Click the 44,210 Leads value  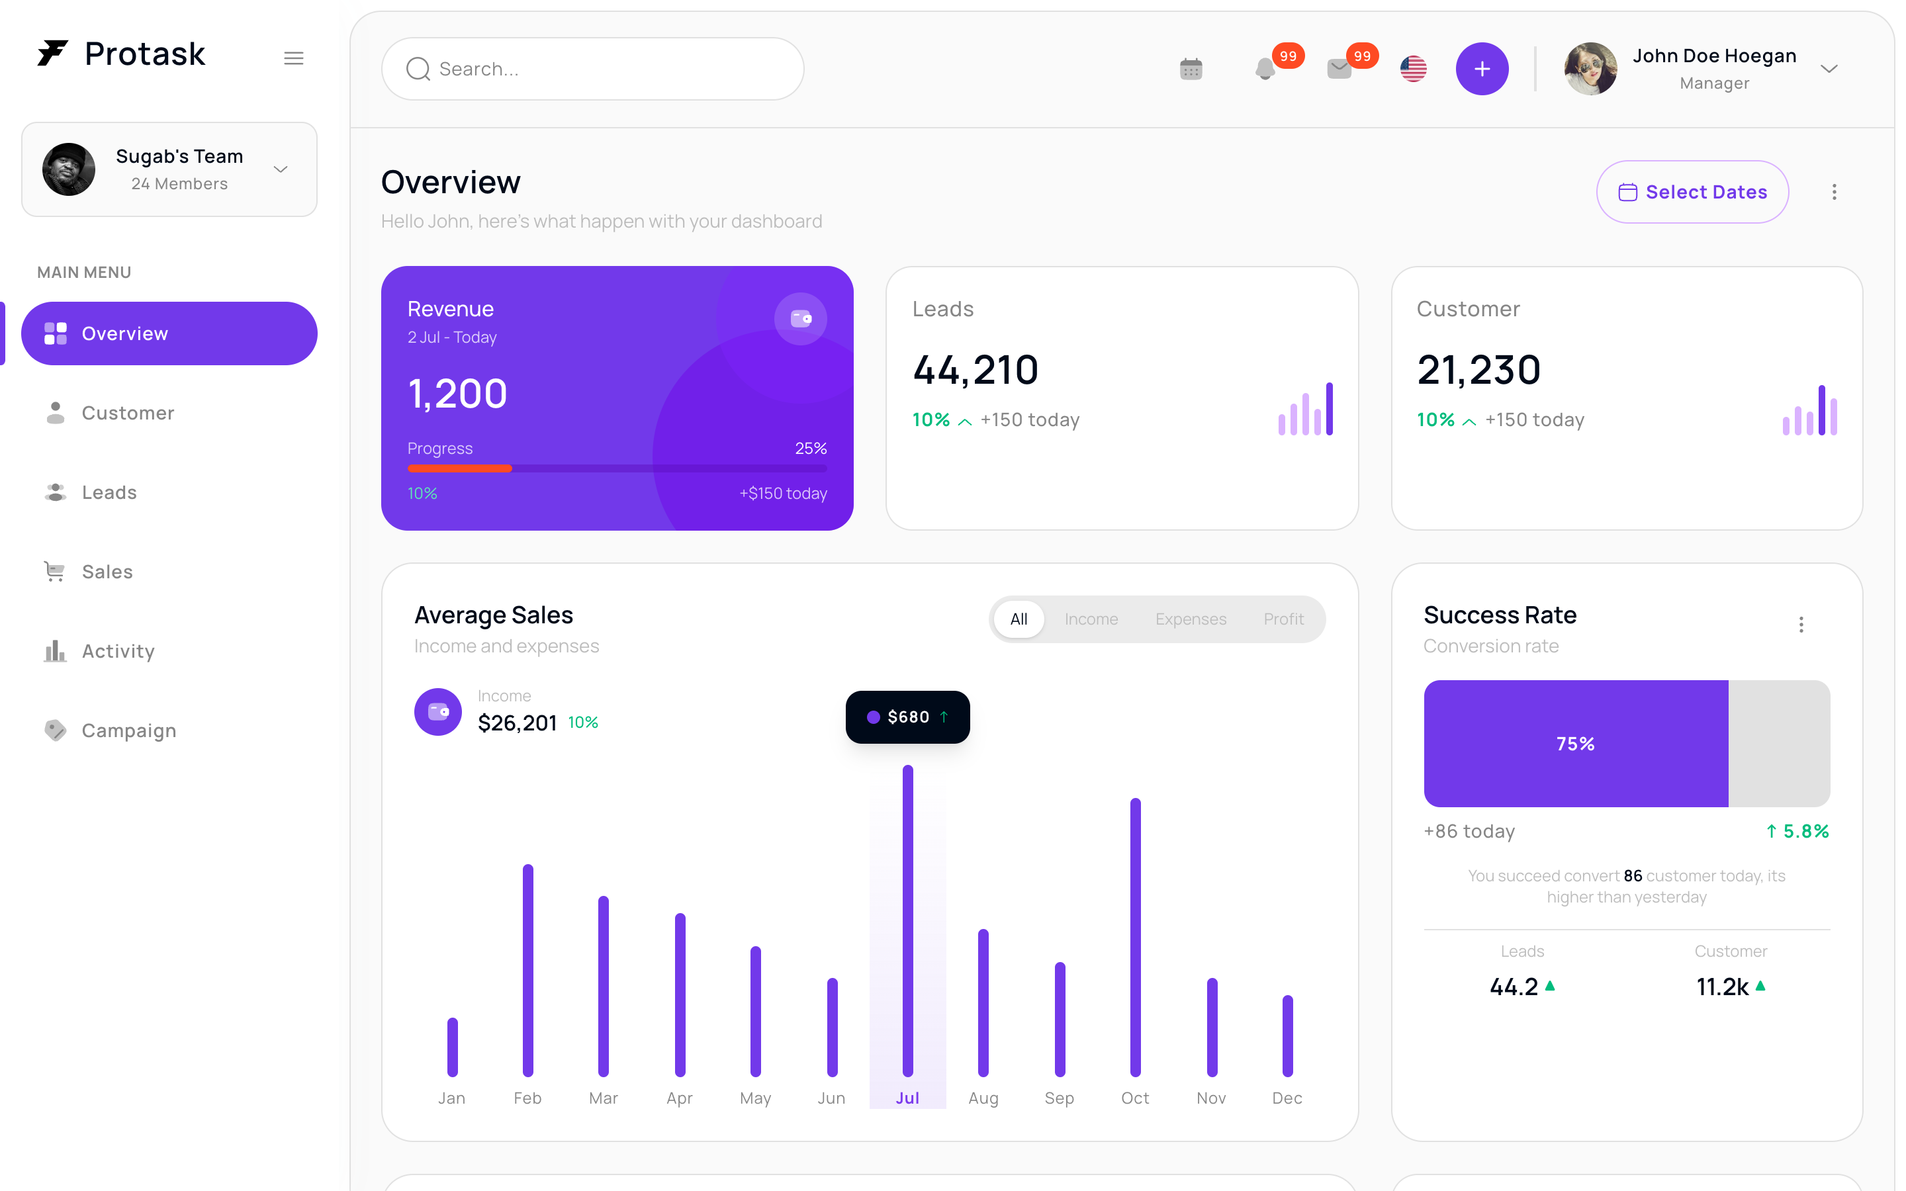975,371
